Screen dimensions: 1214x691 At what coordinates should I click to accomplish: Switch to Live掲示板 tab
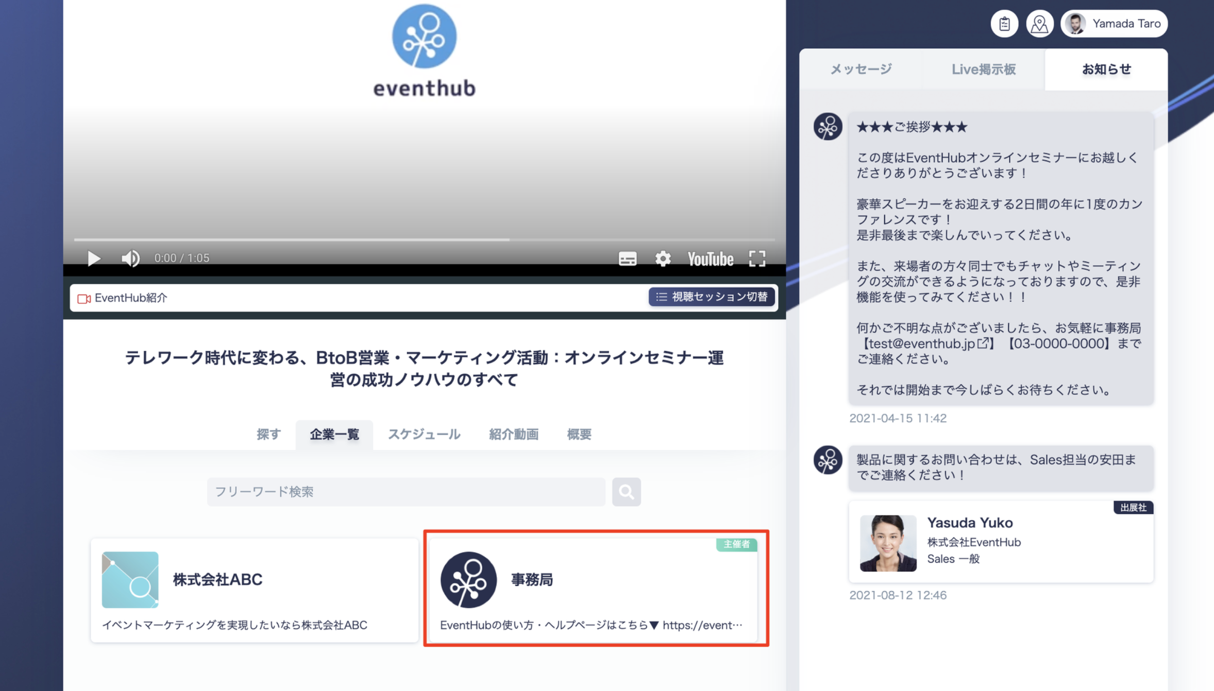point(983,70)
